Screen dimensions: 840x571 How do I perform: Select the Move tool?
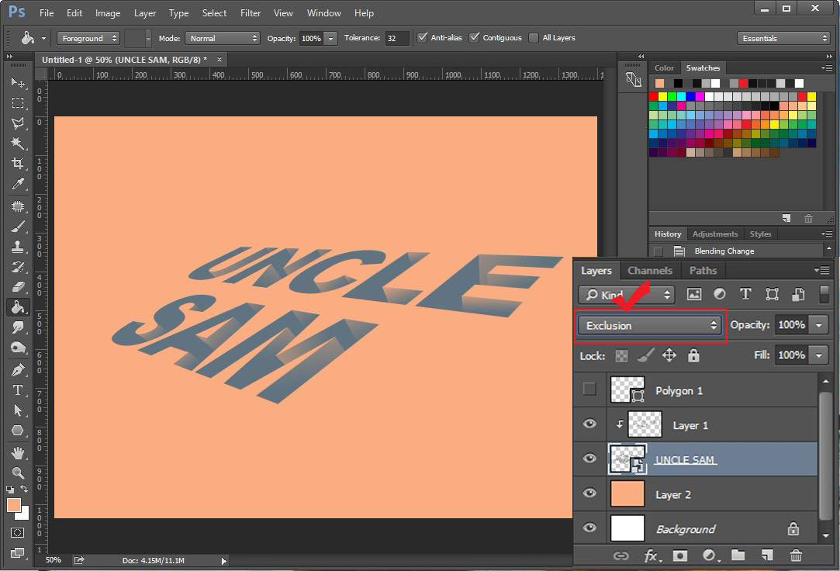[x=17, y=83]
